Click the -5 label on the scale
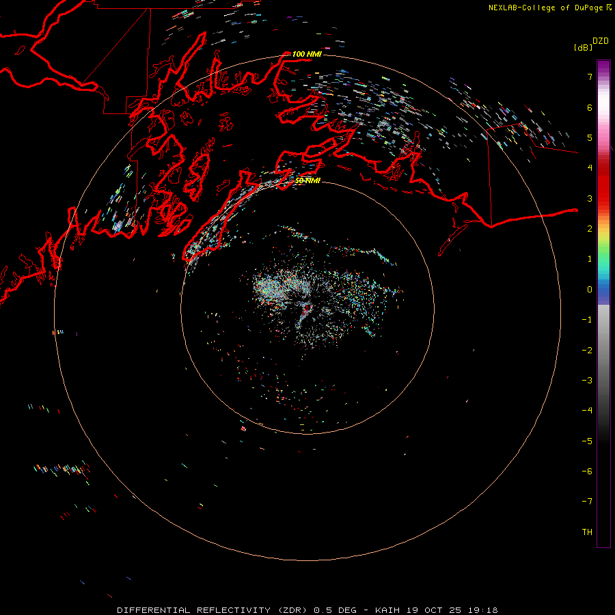This screenshot has height=615, width=615. [587, 441]
